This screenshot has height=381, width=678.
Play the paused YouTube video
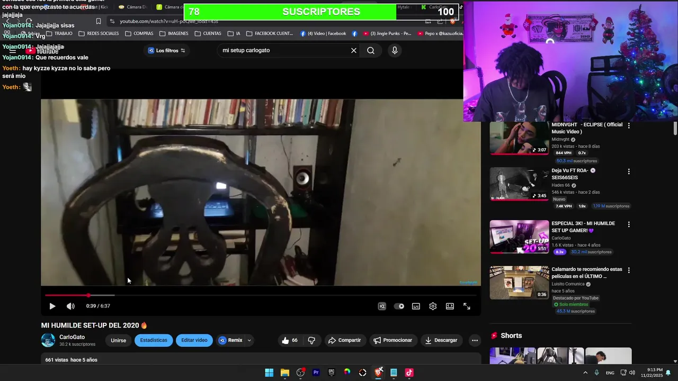coord(52,306)
